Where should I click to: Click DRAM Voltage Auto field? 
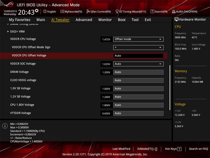(x=138, y=72)
